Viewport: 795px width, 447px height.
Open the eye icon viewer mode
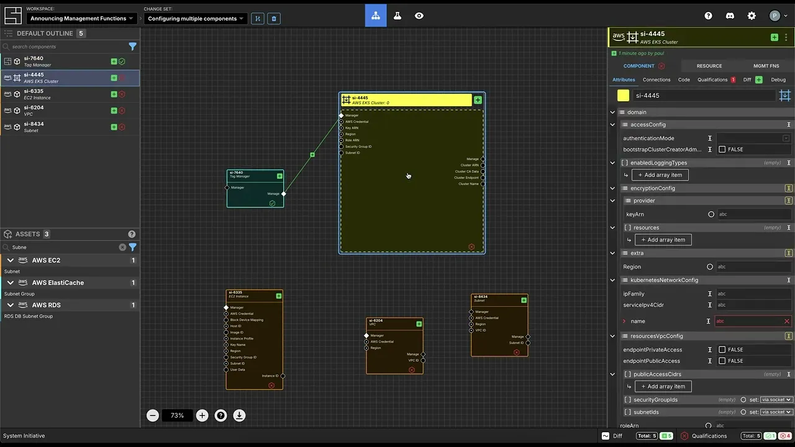pos(419,16)
